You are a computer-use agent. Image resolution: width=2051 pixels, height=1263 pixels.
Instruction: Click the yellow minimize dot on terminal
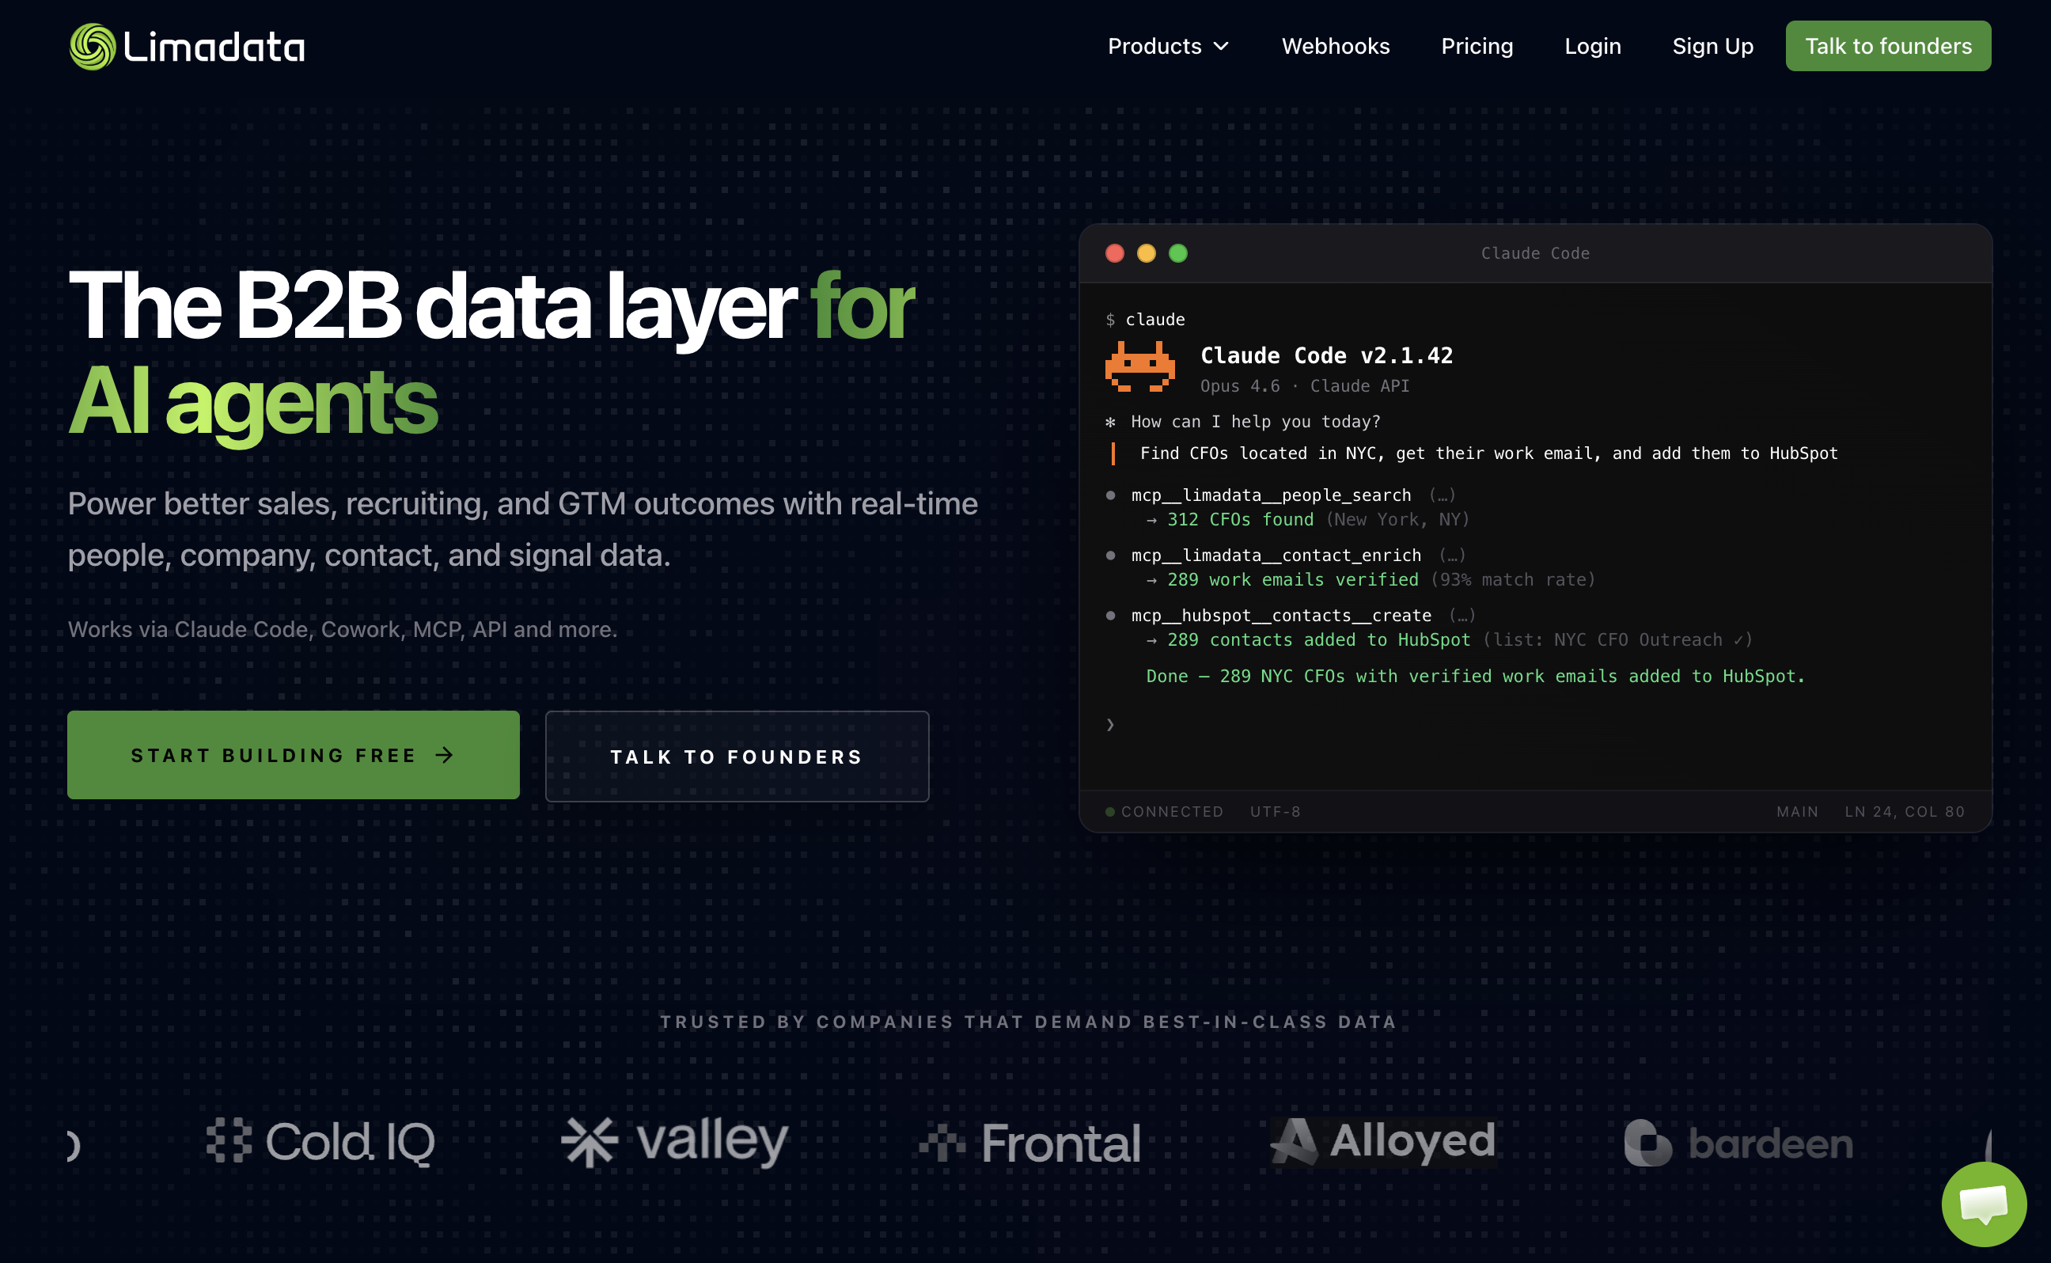pos(1146,253)
